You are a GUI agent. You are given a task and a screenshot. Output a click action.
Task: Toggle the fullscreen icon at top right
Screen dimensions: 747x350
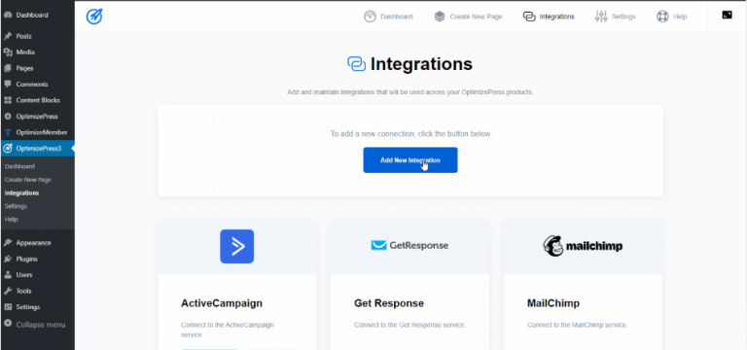727,16
